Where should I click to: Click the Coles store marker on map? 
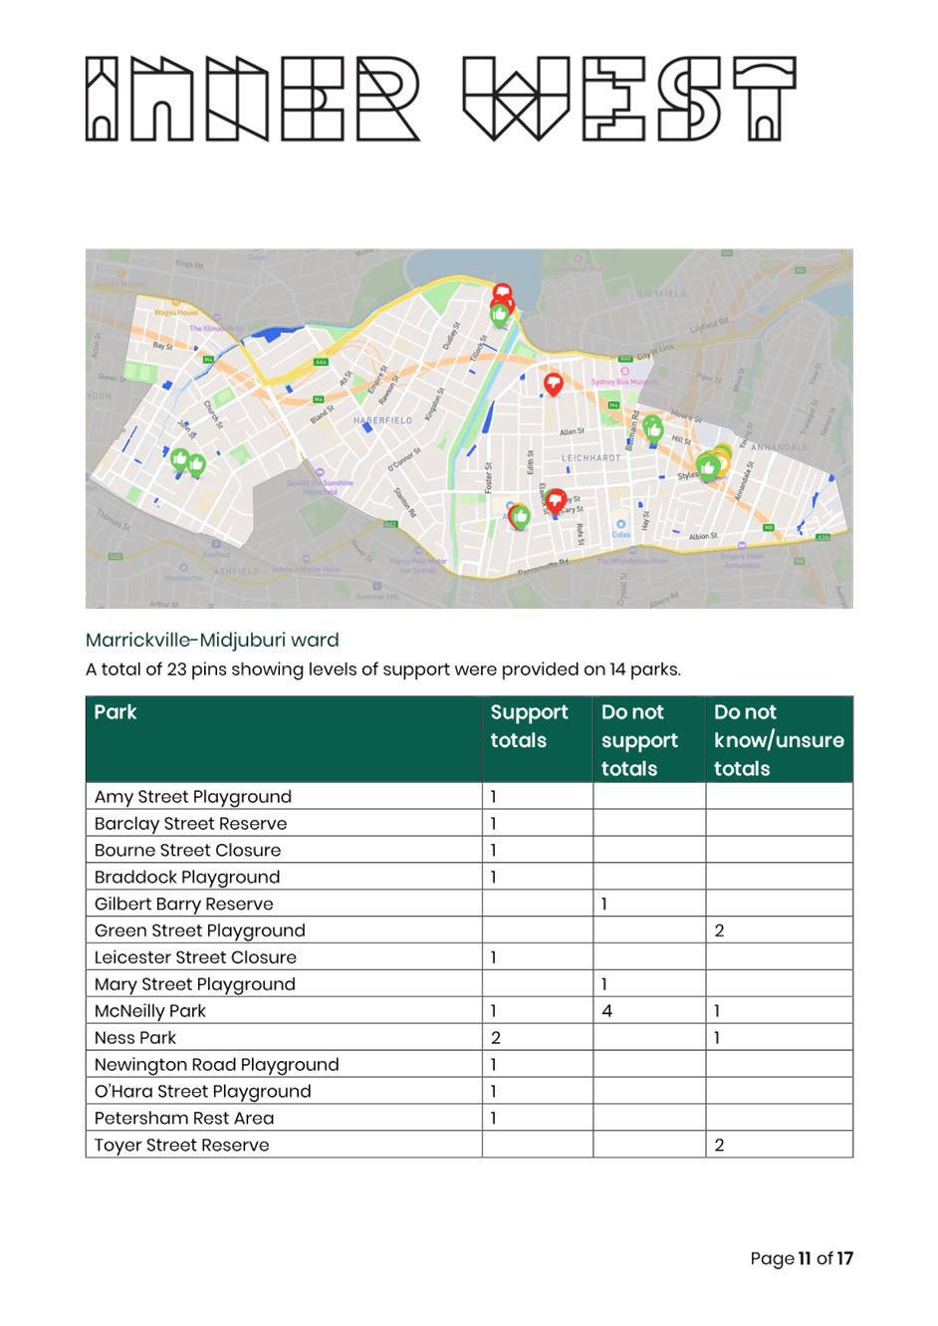(620, 524)
